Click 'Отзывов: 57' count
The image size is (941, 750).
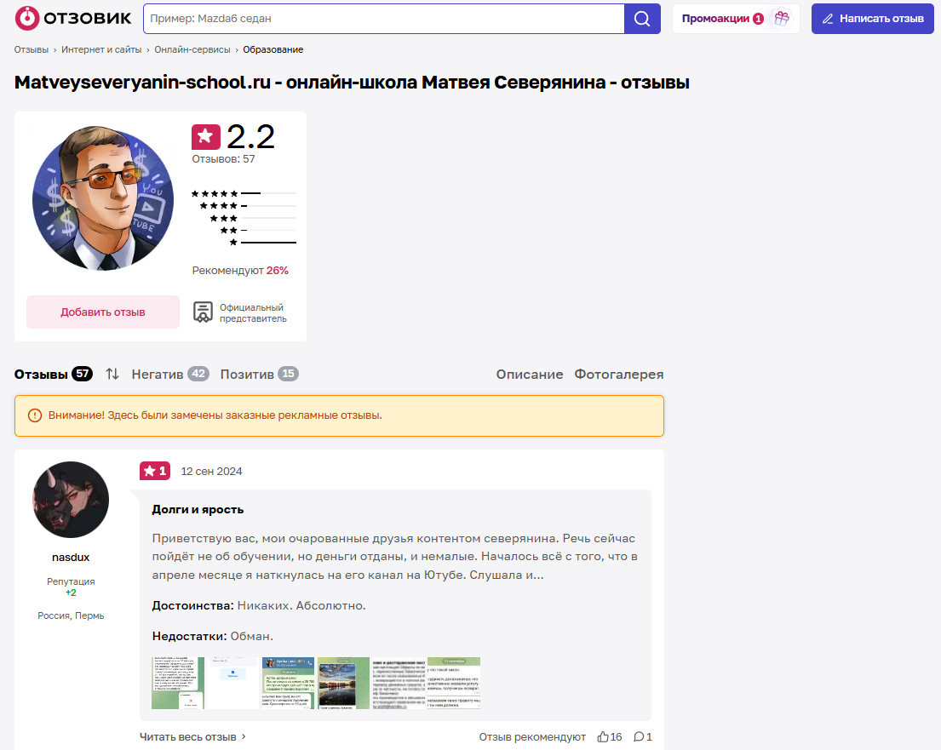pos(223,159)
